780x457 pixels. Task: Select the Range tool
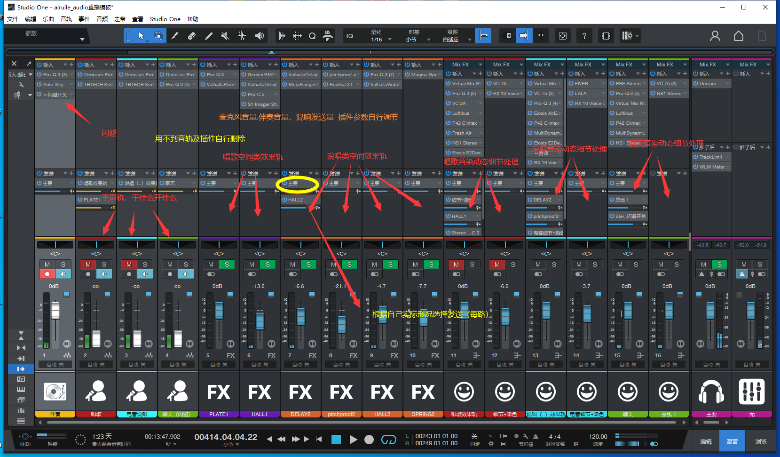[x=158, y=36]
